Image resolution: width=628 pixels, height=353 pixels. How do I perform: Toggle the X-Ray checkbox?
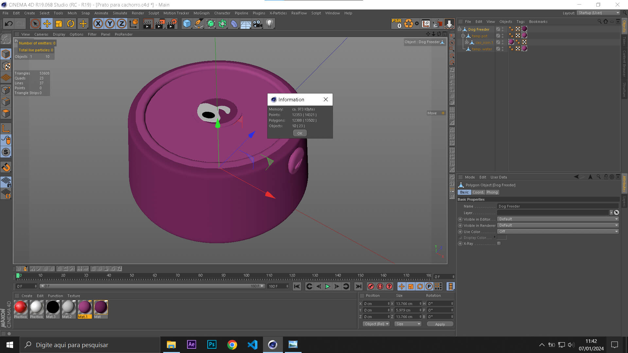coord(499,244)
